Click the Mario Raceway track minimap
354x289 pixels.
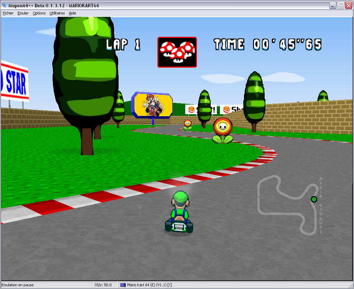[x=290, y=205]
